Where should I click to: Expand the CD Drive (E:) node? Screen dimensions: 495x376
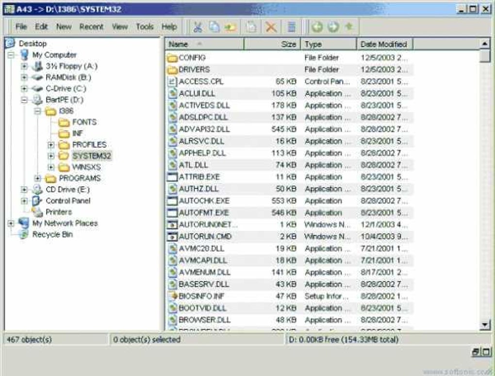coord(24,190)
